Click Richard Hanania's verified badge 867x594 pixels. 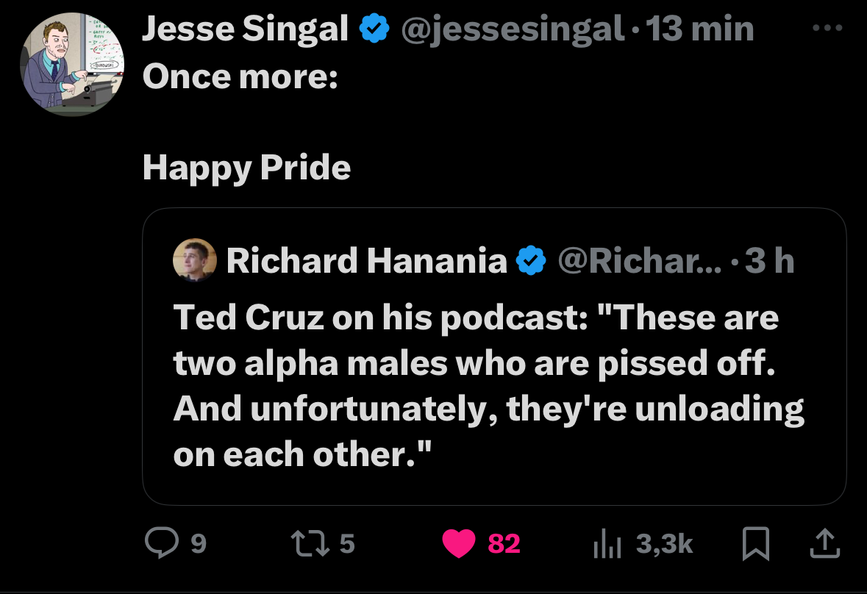pyautogui.click(x=531, y=261)
